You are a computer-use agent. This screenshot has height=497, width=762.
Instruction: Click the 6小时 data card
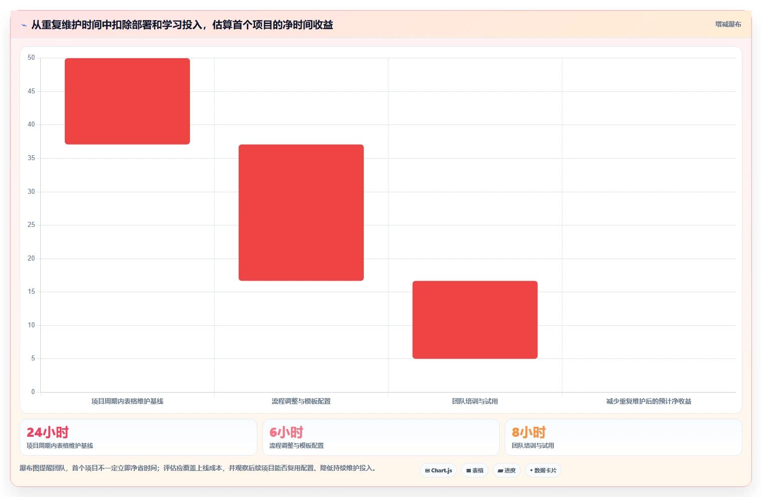380,437
